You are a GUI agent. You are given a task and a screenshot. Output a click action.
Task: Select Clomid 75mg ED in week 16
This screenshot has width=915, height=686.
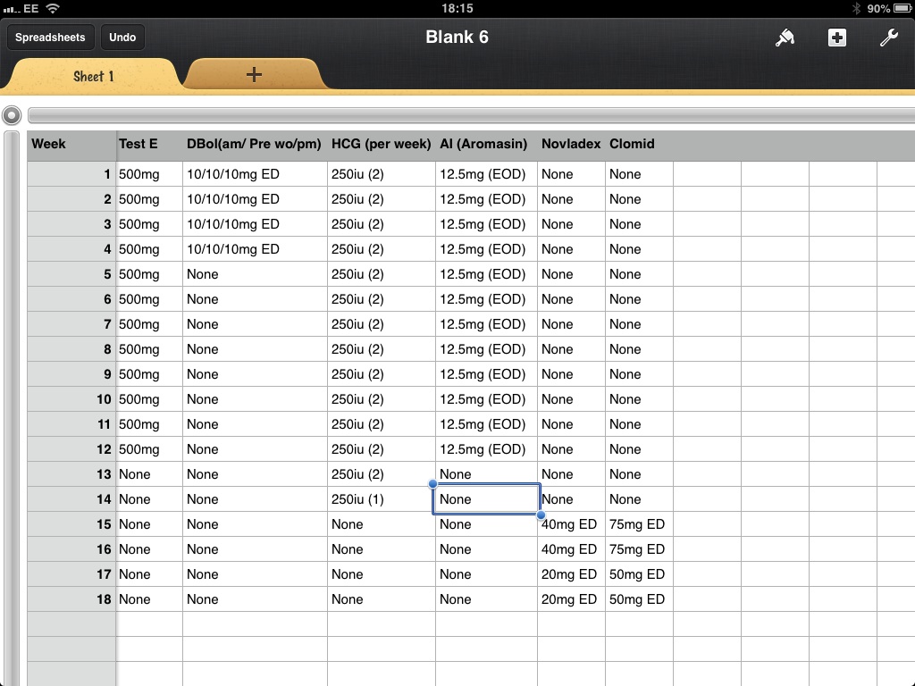click(639, 549)
